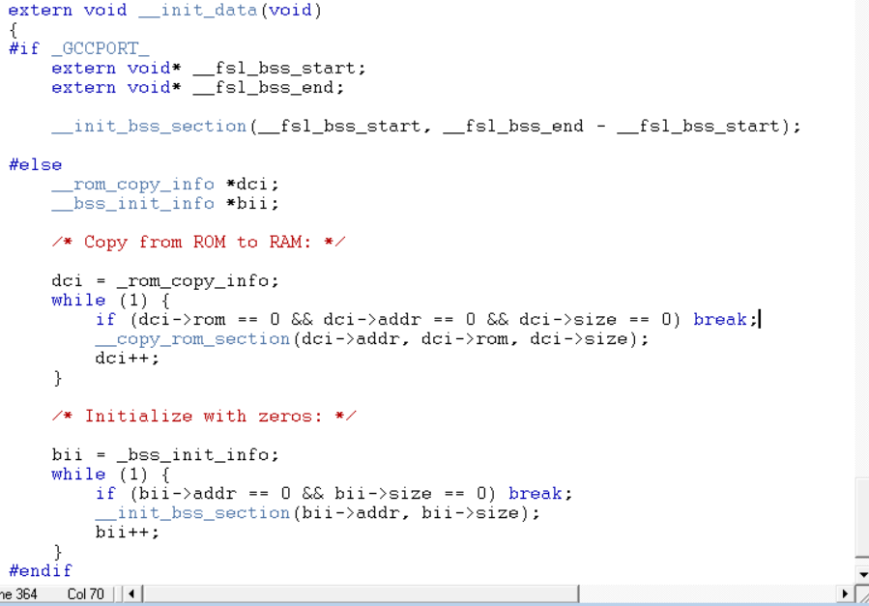Click the *bii pointer declaration
Viewport: 869px width, 606px height.
[252, 203]
